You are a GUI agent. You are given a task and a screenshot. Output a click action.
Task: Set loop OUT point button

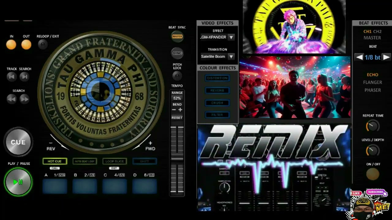(x=26, y=45)
